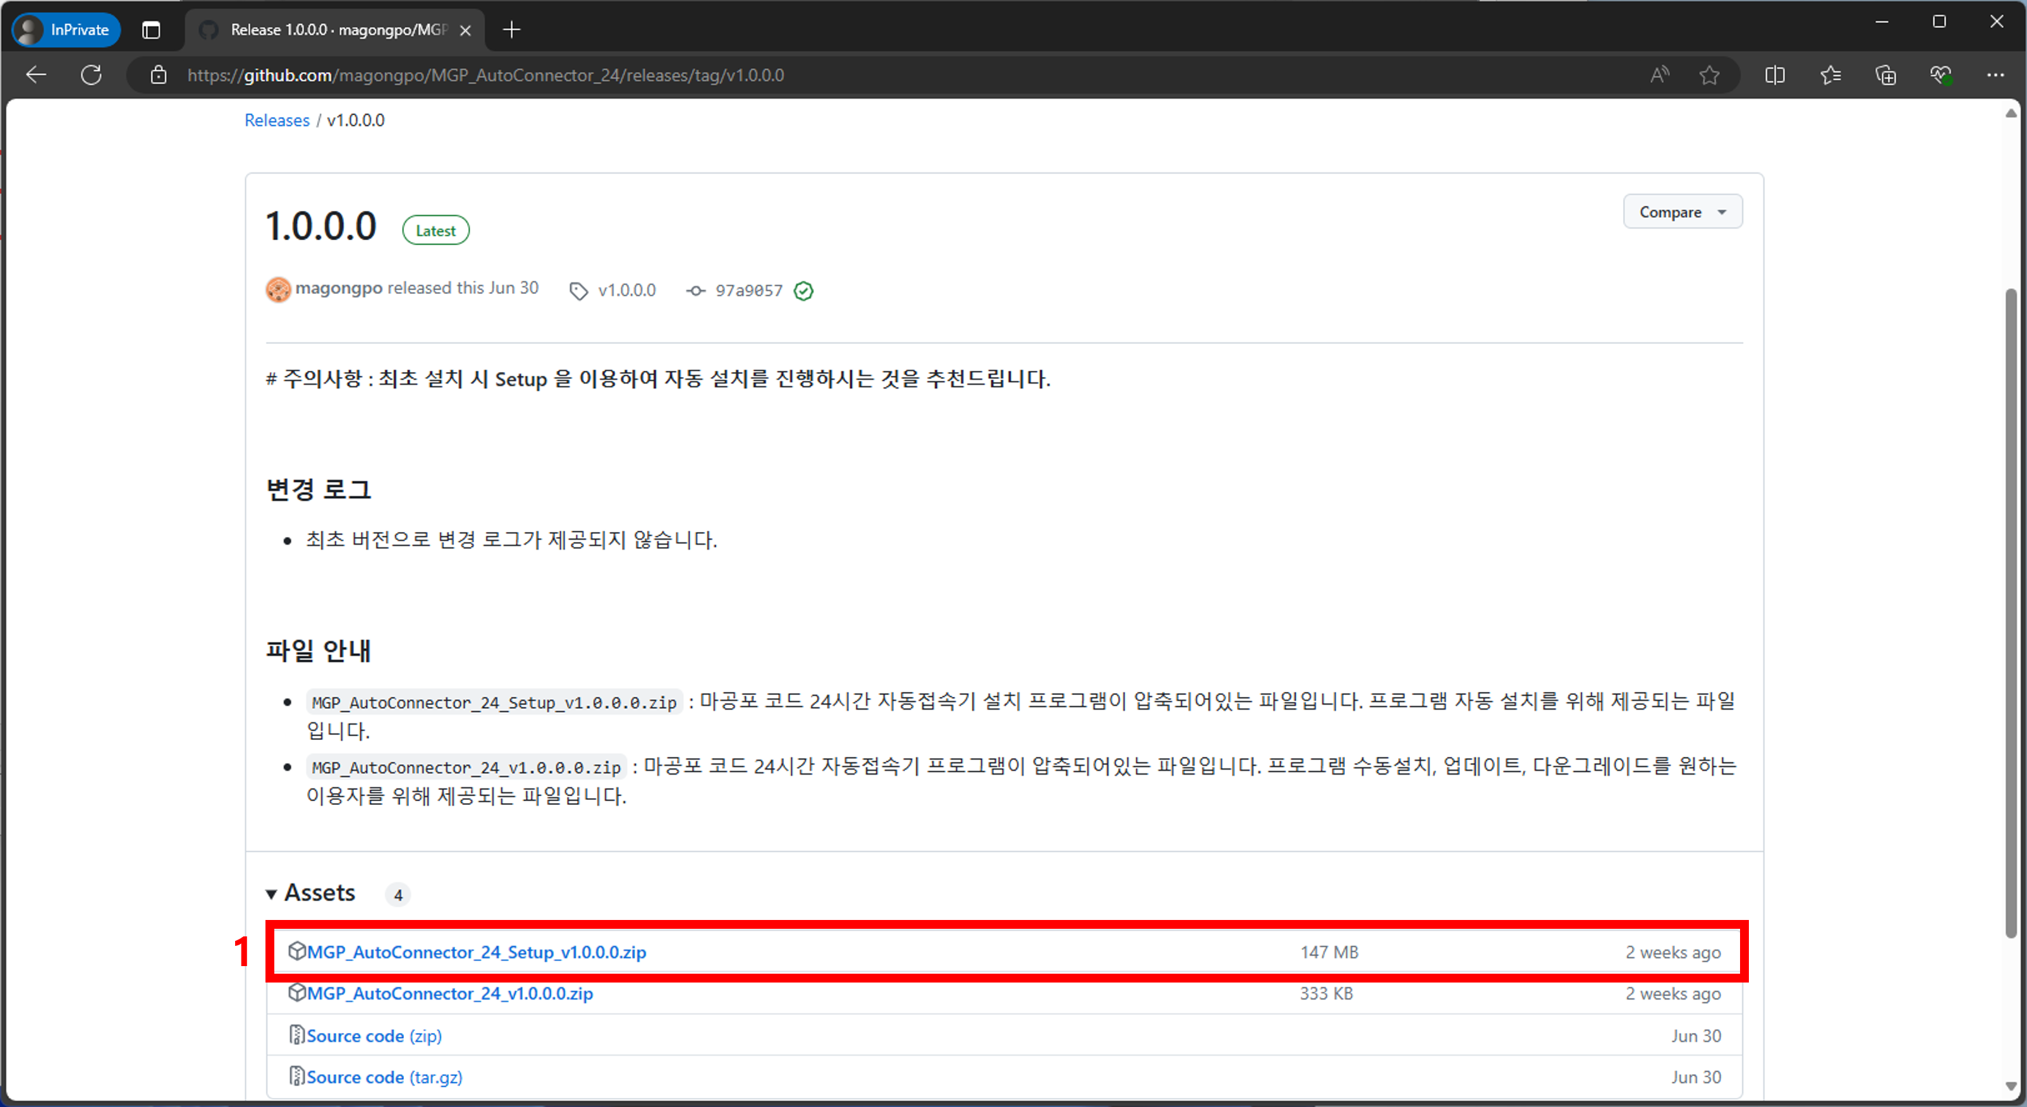Viewport: 2027px width, 1107px height.
Task: Maximize the browser window
Action: pos(1940,22)
